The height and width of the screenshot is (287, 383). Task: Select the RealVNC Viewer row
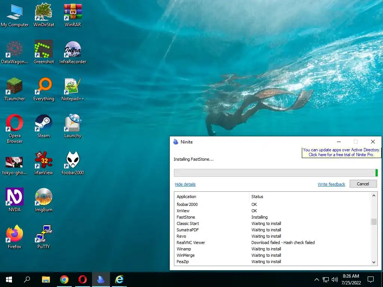point(273,243)
